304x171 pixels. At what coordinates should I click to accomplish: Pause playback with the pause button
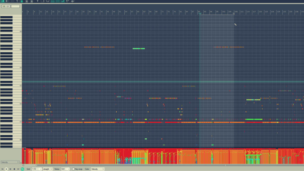10,169
